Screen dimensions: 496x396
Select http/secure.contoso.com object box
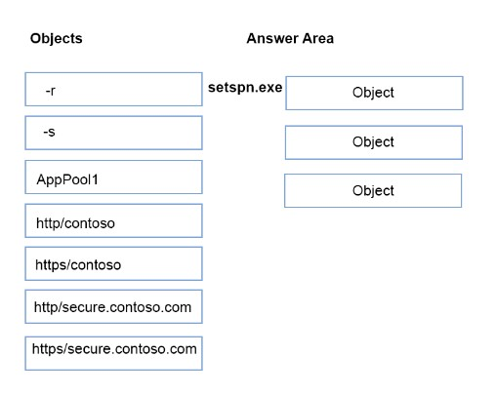[x=113, y=306]
